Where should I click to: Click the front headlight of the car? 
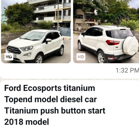tap(27, 49)
